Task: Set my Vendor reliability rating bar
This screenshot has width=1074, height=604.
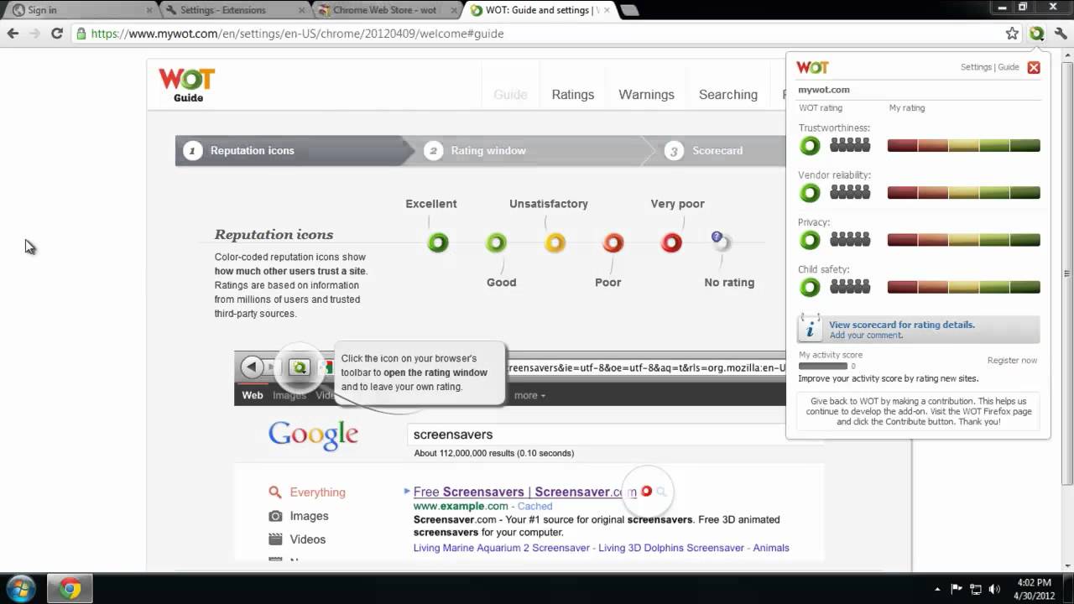Action: [x=963, y=193]
